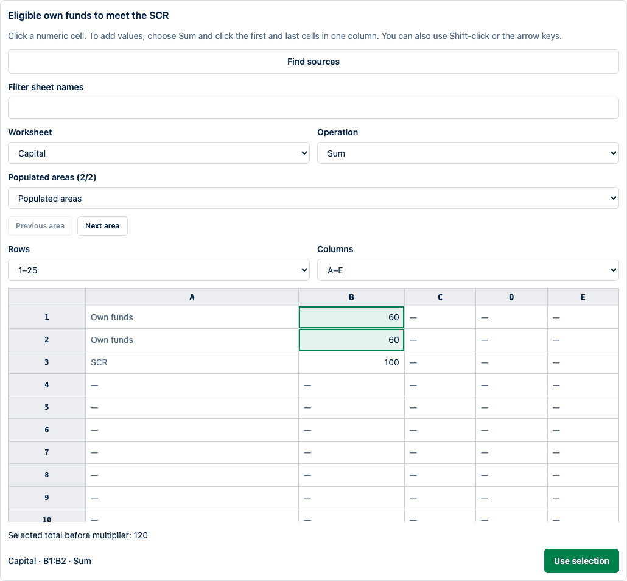Click the Find sources button
The width and height of the screenshot is (627, 581).
click(x=313, y=62)
